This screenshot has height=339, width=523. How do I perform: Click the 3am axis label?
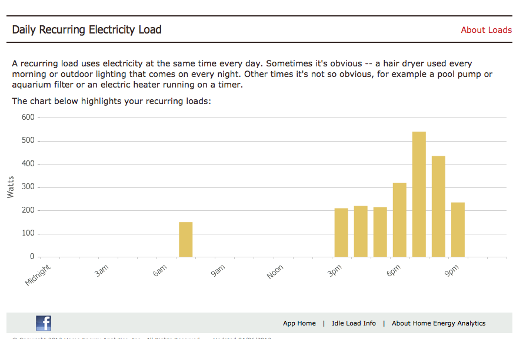pos(101,271)
